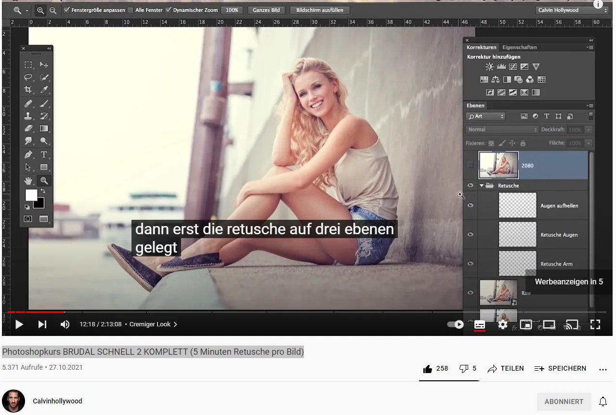This screenshot has width=616, height=415.
Task: Select the Crop tool
Action: point(28,90)
